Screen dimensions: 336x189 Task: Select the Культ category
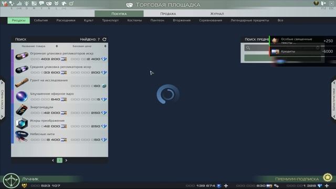(89, 20)
